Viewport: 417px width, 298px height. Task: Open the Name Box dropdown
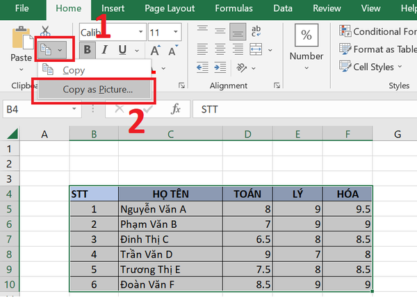[74, 109]
